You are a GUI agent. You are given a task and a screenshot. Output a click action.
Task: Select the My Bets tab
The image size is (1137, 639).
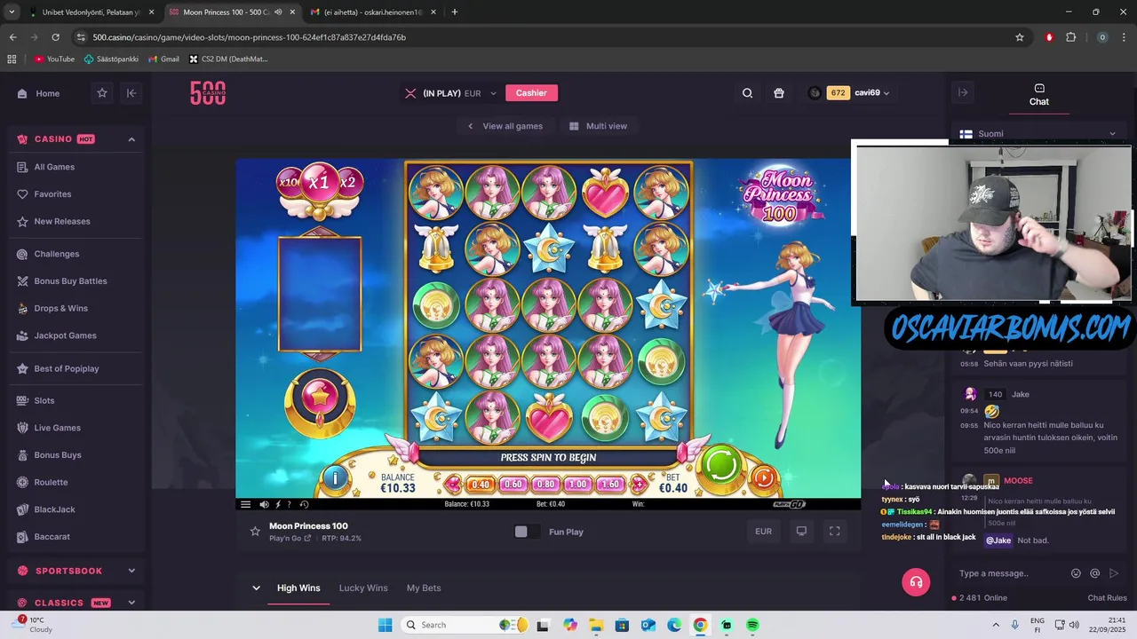[x=424, y=588]
